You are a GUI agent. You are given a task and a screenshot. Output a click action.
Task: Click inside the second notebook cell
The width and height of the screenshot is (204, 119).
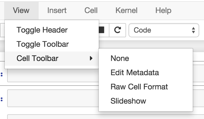(54, 98)
